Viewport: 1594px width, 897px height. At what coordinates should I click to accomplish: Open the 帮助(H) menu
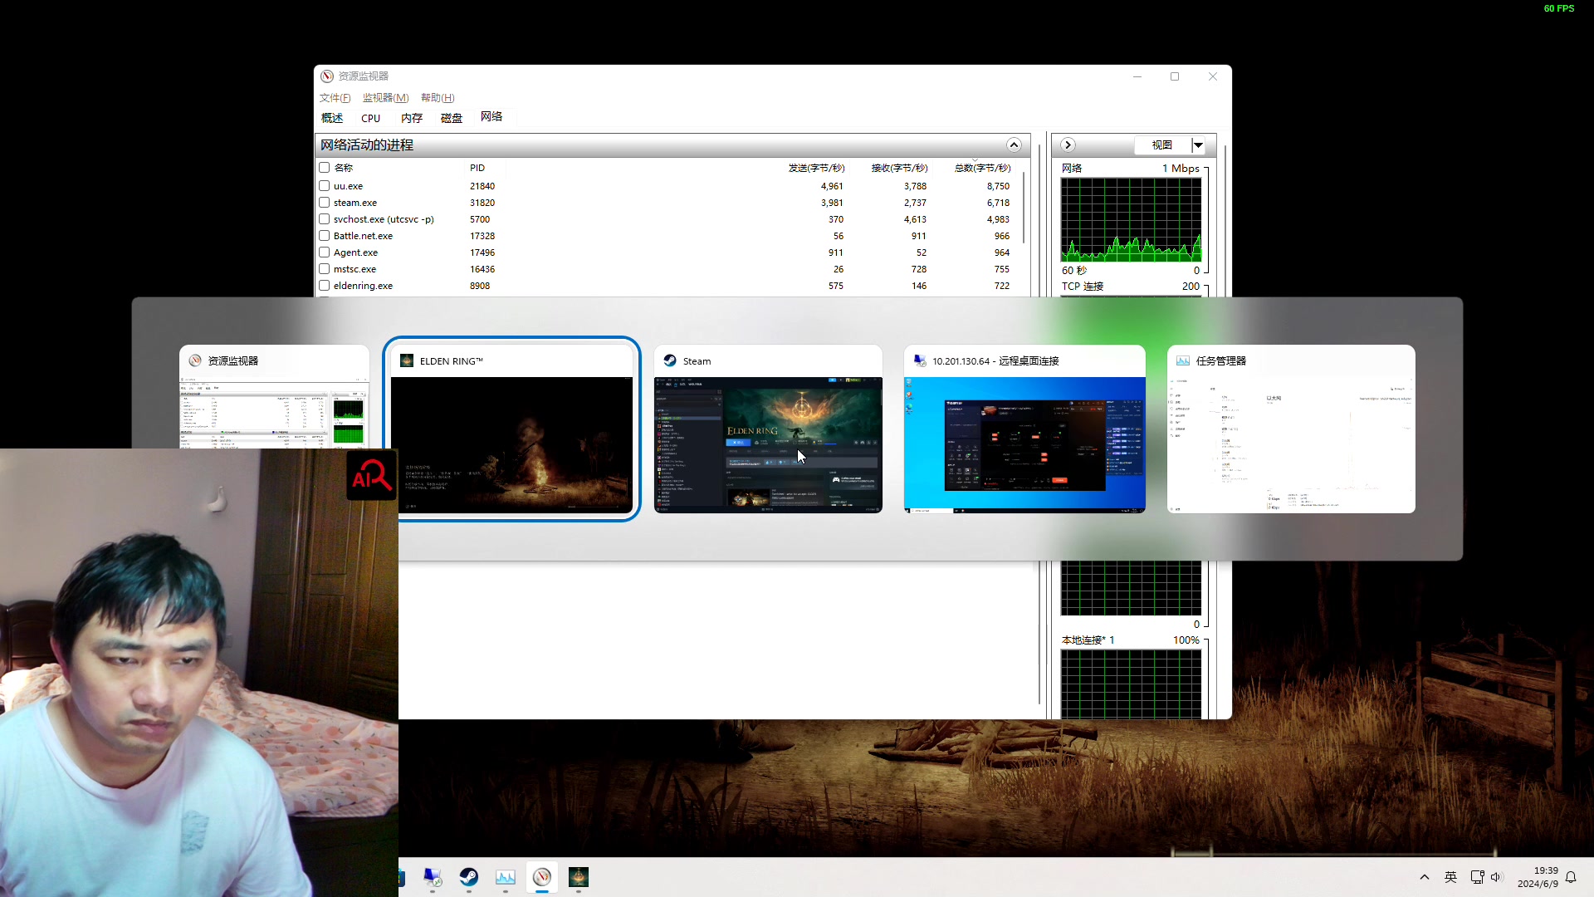(x=438, y=98)
